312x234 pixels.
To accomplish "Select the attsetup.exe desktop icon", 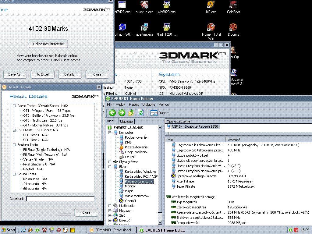I will pyautogui.click(x=144, y=7).
